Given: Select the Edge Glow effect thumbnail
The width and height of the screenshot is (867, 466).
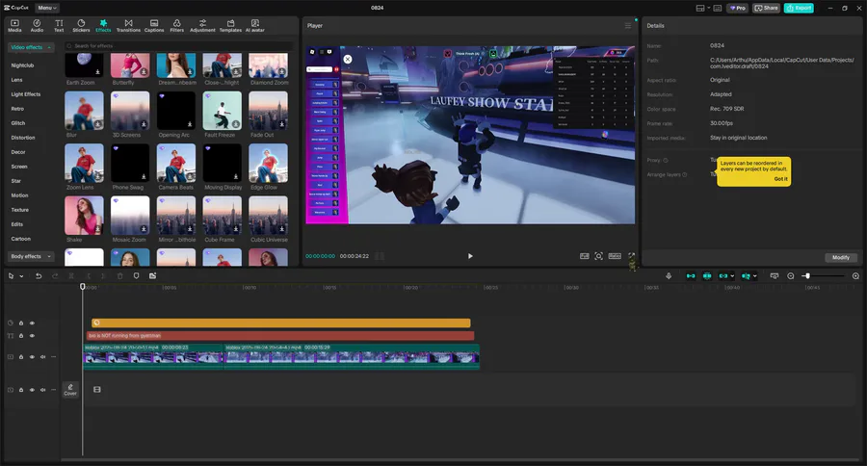Looking at the screenshot, I should [268, 163].
